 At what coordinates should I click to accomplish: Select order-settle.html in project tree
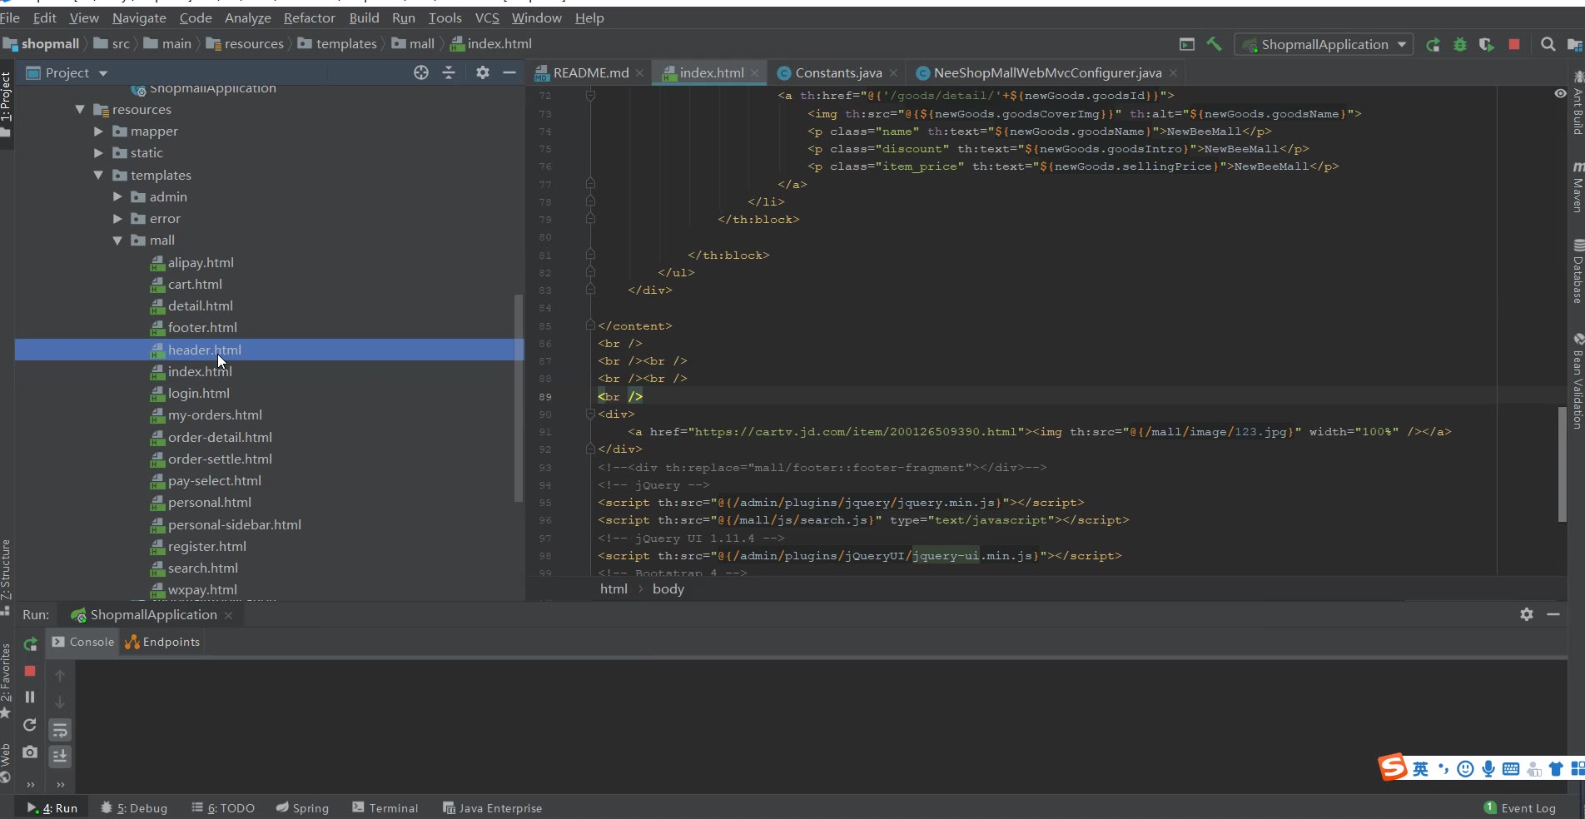pyautogui.click(x=220, y=459)
